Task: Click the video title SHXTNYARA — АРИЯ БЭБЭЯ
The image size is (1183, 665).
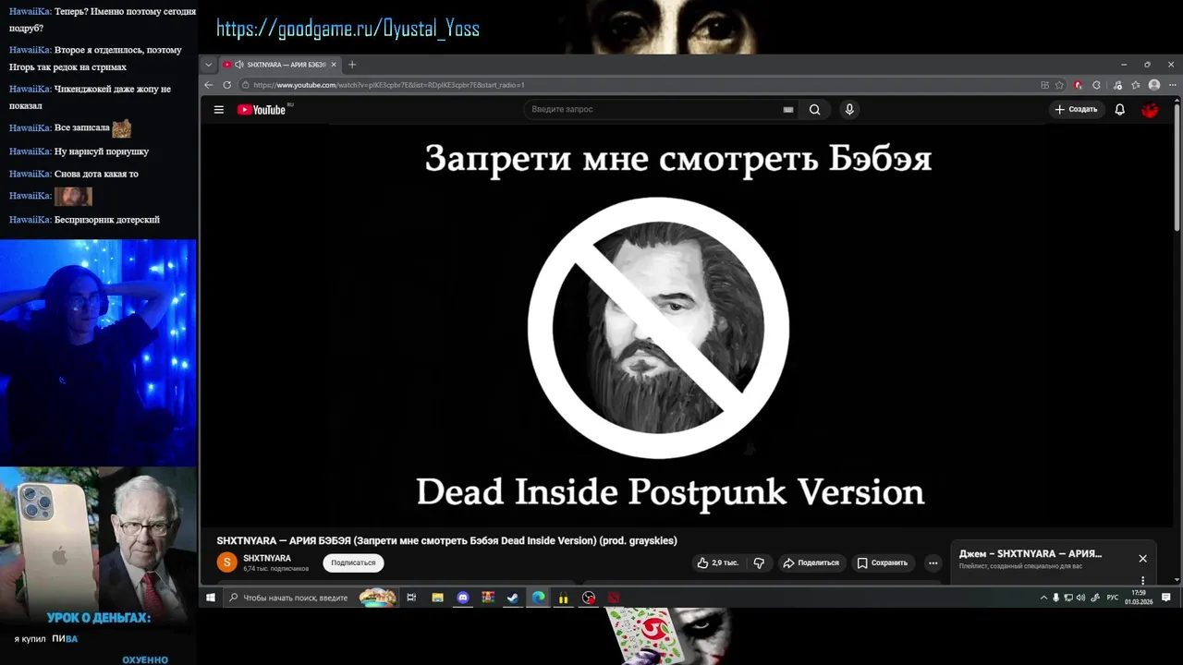Action: pos(446,540)
